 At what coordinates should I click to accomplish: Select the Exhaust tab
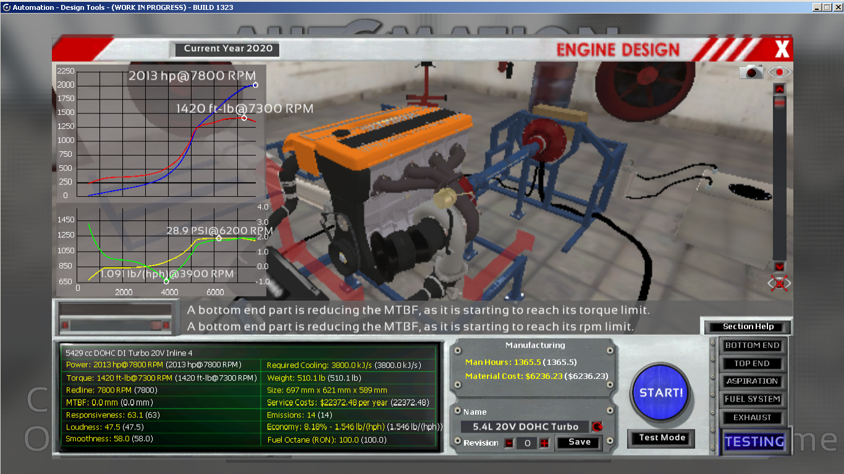click(752, 417)
